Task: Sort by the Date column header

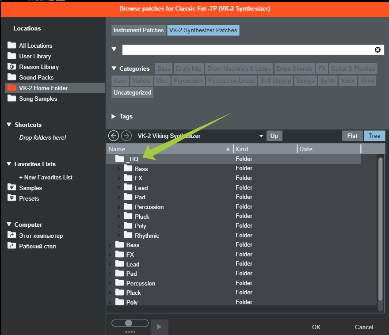Action: pyautogui.click(x=329, y=149)
